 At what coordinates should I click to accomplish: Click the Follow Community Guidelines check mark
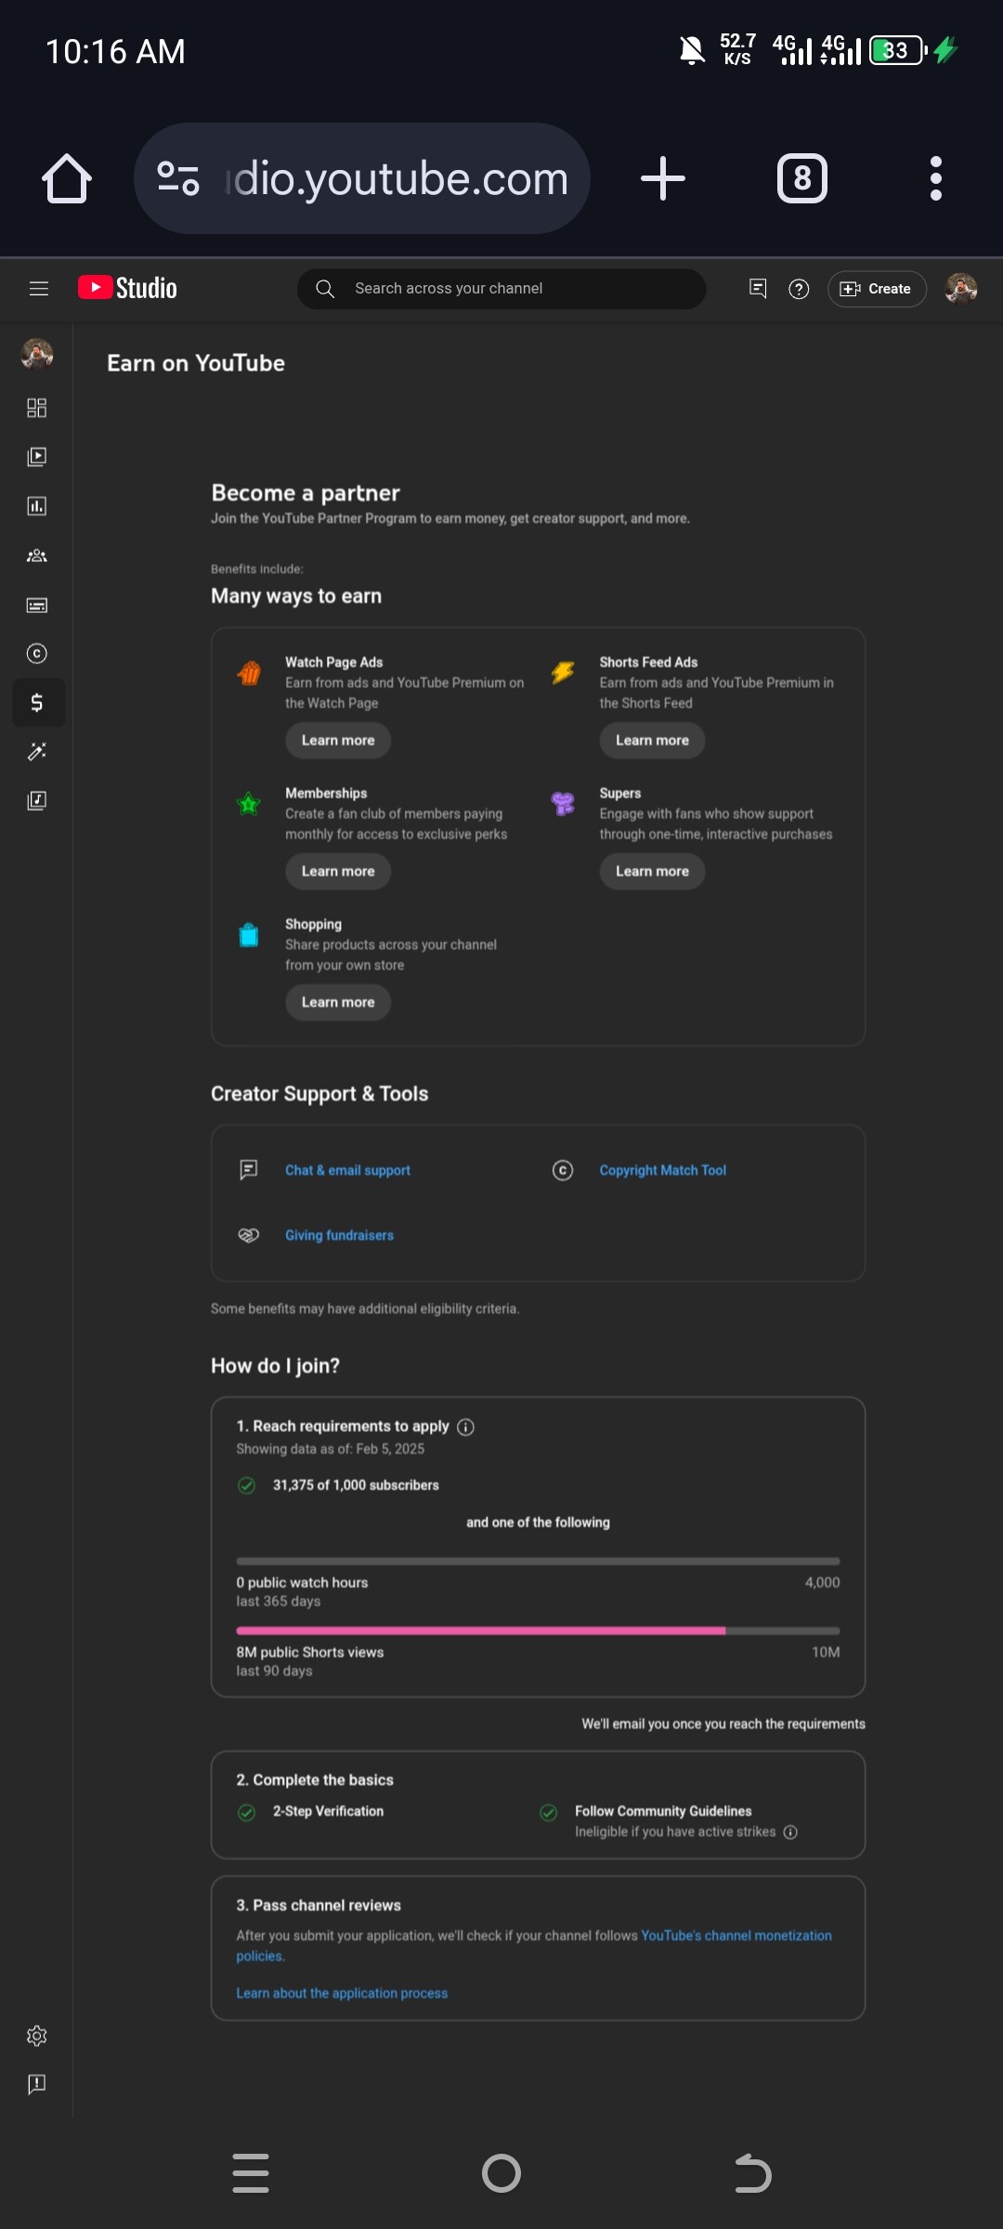(549, 1812)
